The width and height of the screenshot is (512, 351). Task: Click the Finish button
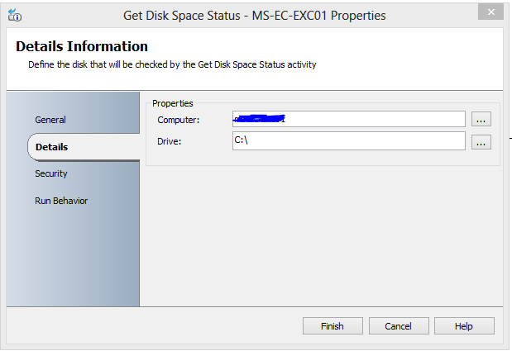pos(333,326)
